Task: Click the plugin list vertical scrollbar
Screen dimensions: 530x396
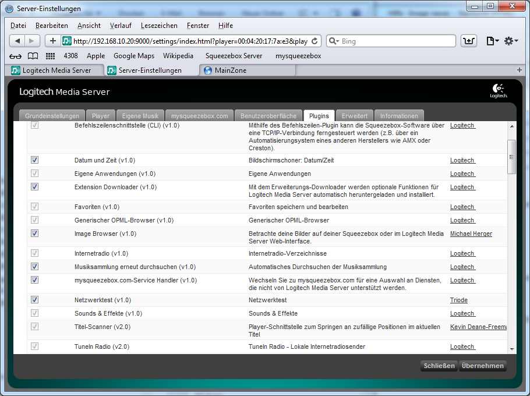Action: tap(511, 157)
